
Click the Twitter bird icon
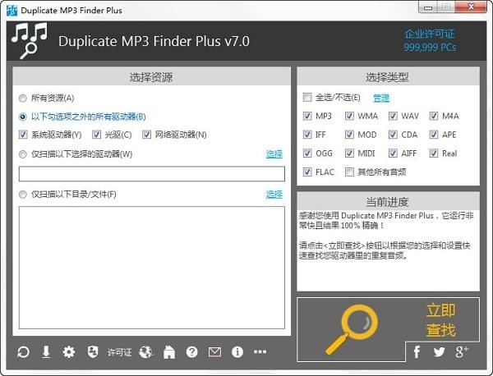click(x=440, y=351)
